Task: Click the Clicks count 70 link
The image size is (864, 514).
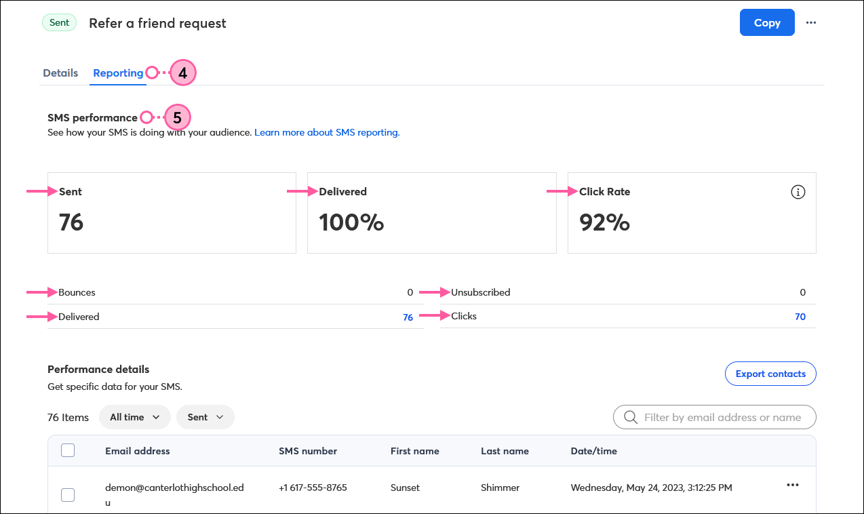Action: tap(800, 317)
